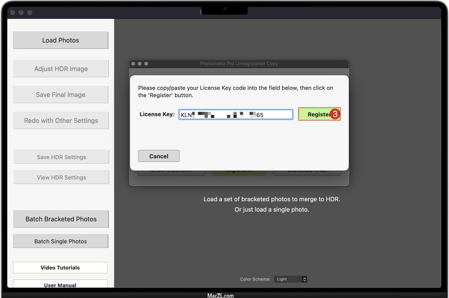Click the 'Photomatix Pro Unregistered Copy' title
Image resolution: width=449 pixels, height=298 pixels.
(x=239, y=63)
